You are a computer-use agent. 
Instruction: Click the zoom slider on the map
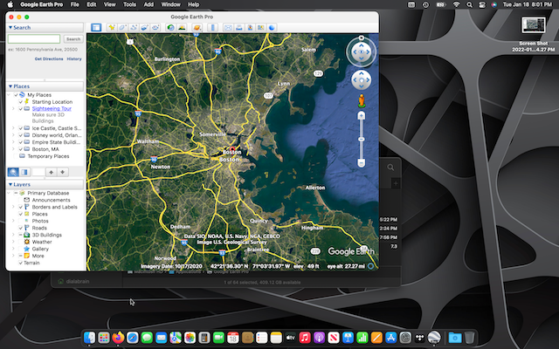pos(362,138)
